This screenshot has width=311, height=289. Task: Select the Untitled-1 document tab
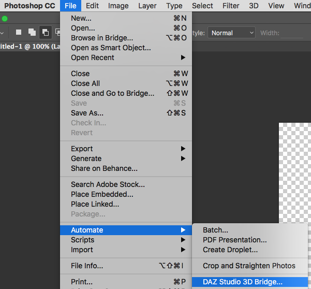tap(29, 47)
